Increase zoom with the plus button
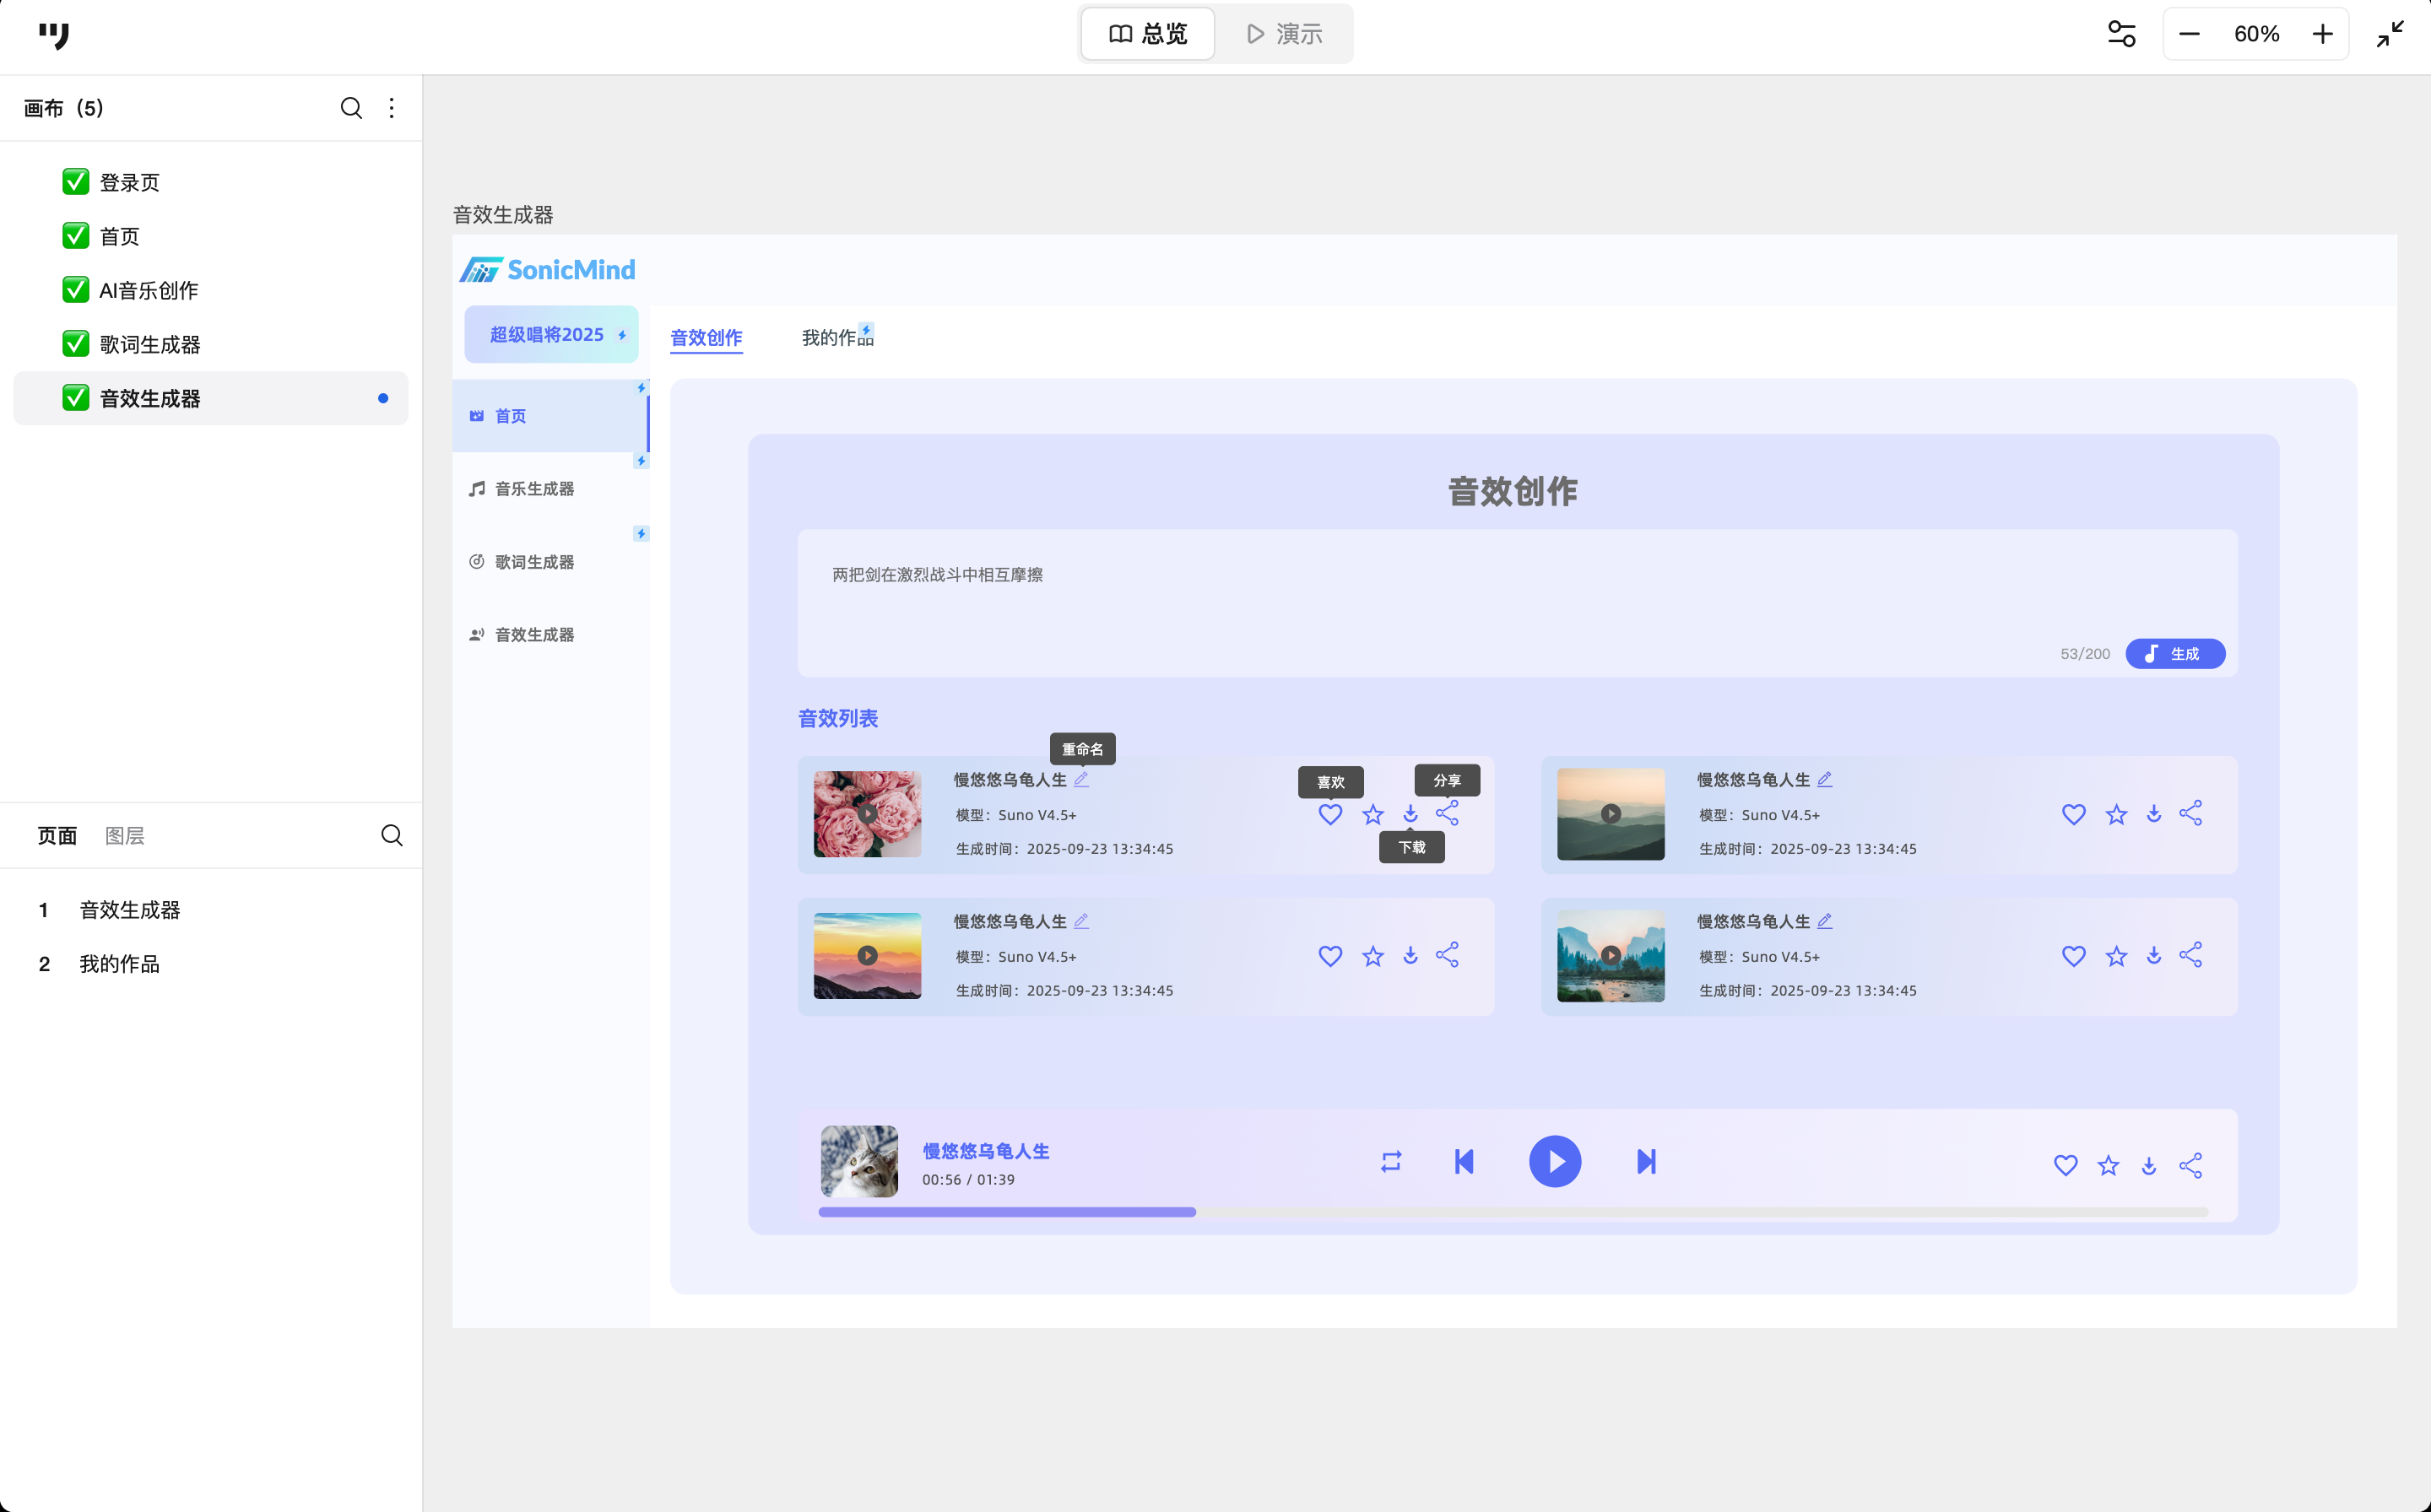 pos(2322,34)
